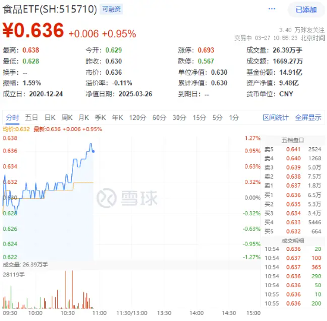The height and width of the screenshot is (321, 327).
Task: Click the 10:55 trade row with volume 200
Action: click(x=293, y=304)
